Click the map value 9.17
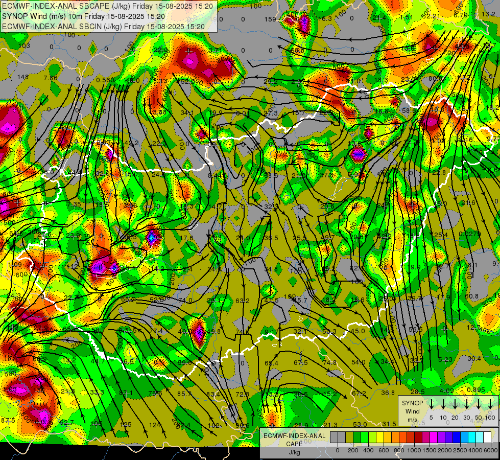500x460 pixels. [271, 332]
